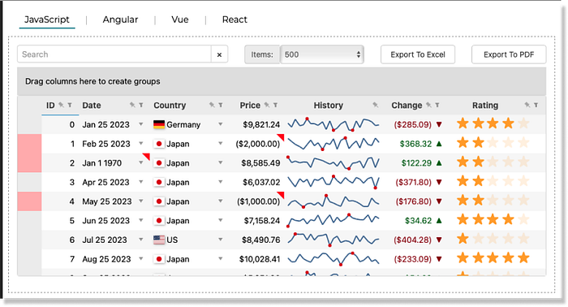The image size is (568, 307).
Task: Focus the Search input field
Action: point(114,54)
